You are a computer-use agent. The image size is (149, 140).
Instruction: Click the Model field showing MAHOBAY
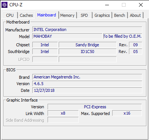67,36
